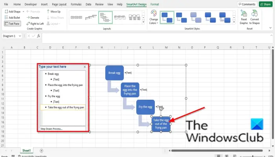275x157 pixels.
Task: Select the Sheet1 tab
Action: pos(26,150)
